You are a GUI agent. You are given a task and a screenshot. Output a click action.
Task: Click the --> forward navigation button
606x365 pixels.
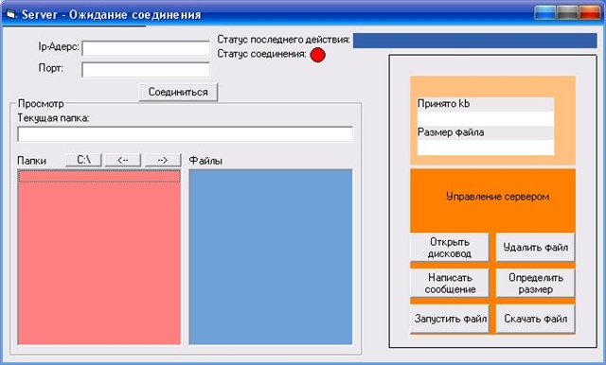tap(163, 160)
